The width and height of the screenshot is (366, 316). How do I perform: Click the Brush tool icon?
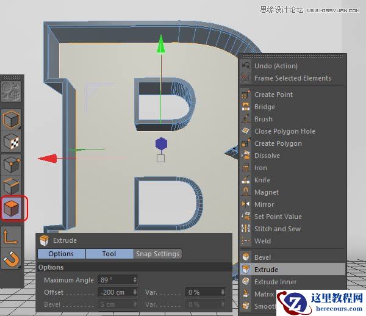(246, 119)
